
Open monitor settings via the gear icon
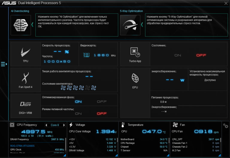point(226,126)
